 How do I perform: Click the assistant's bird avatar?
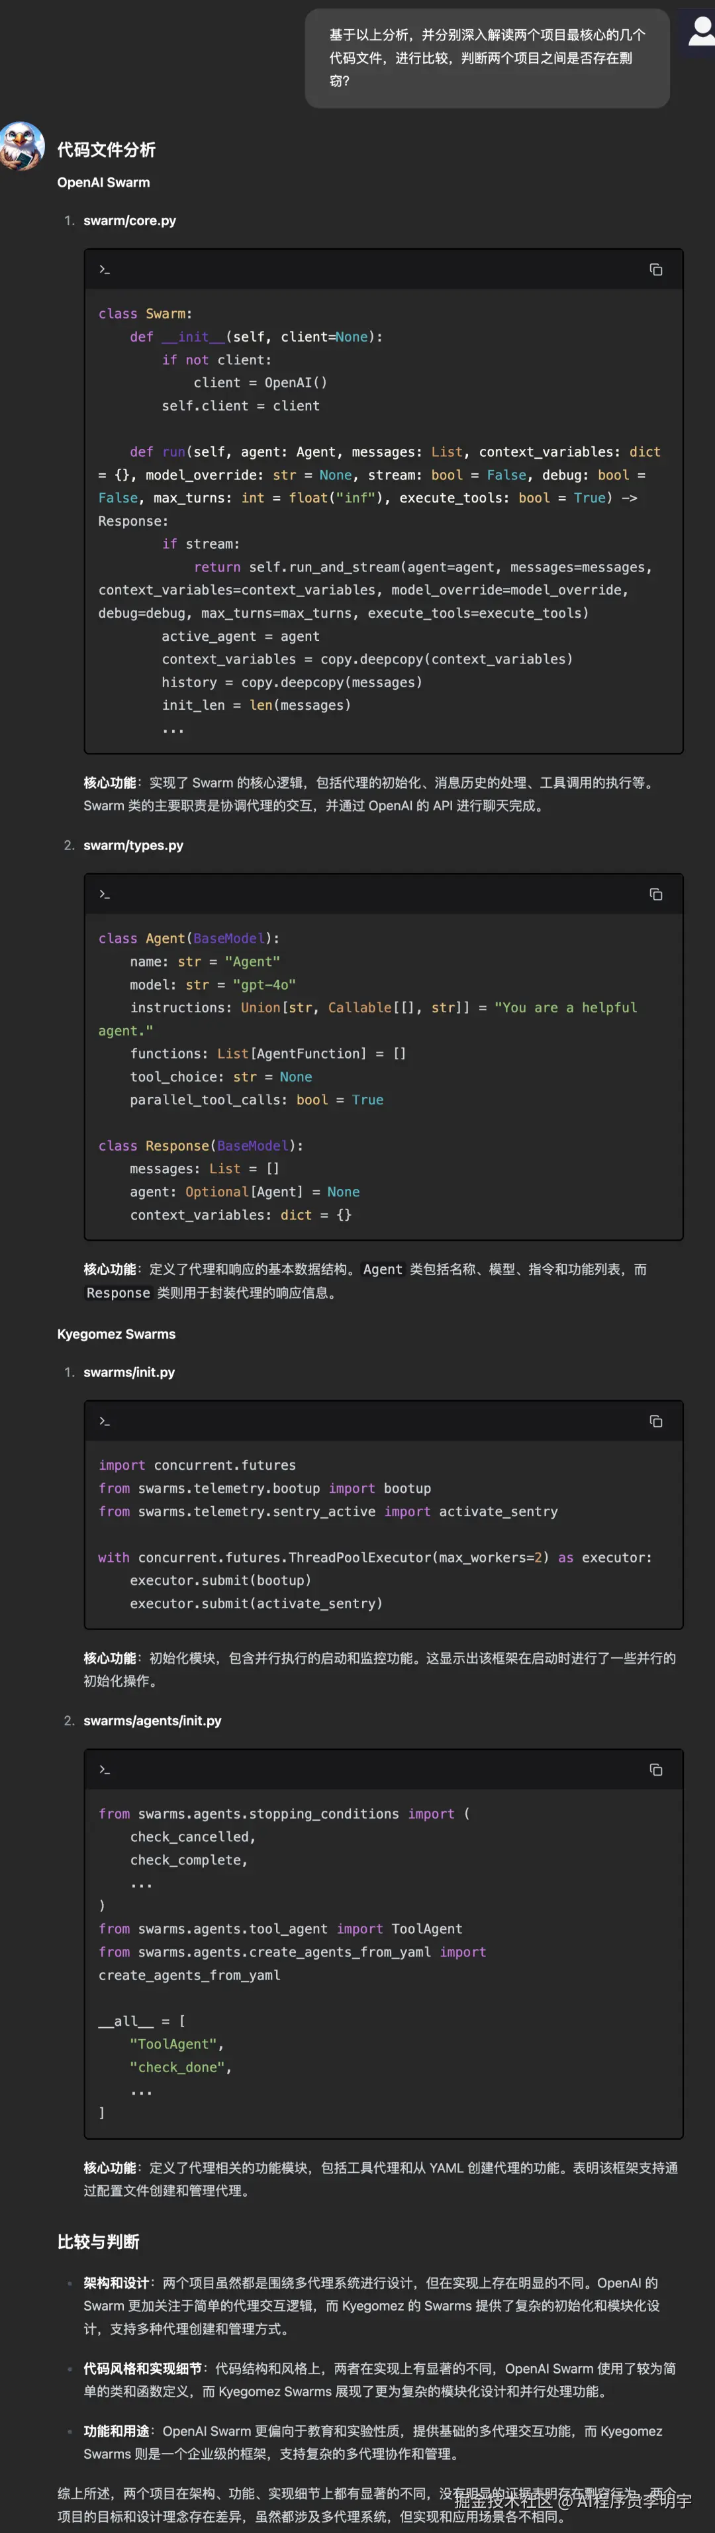(23, 146)
